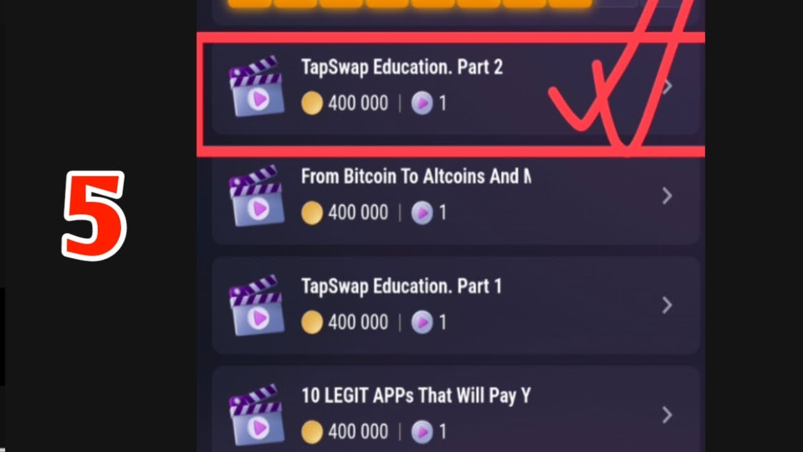Select TapSwap Education. Part 1 title text
Screen dimensions: 803x452
click(401, 286)
